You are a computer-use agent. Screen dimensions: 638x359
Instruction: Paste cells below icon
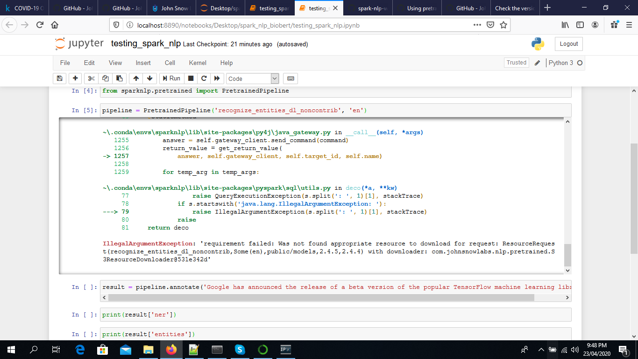coord(119,79)
